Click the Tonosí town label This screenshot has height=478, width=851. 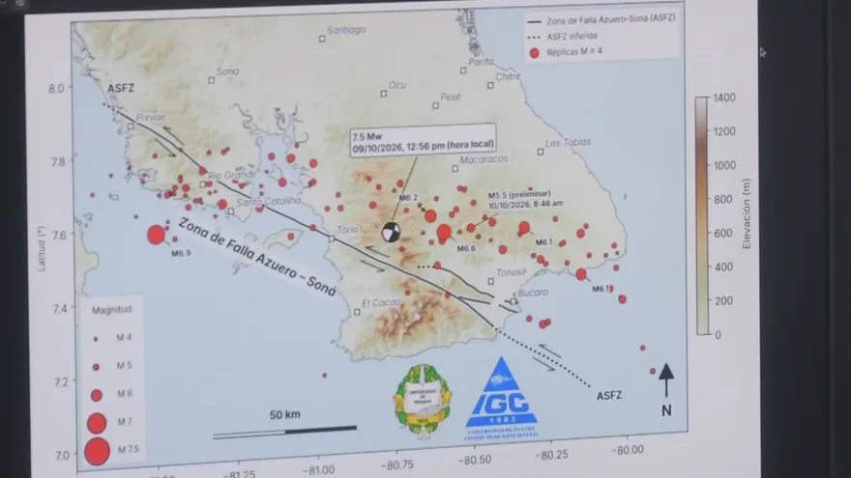(x=512, y=272)
